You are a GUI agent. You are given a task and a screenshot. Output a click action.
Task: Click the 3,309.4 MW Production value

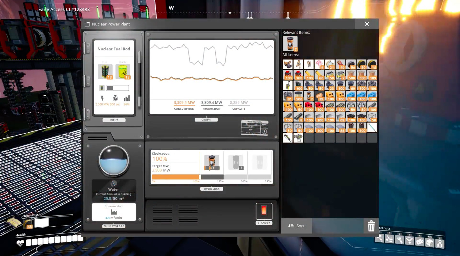click(211, 103)
